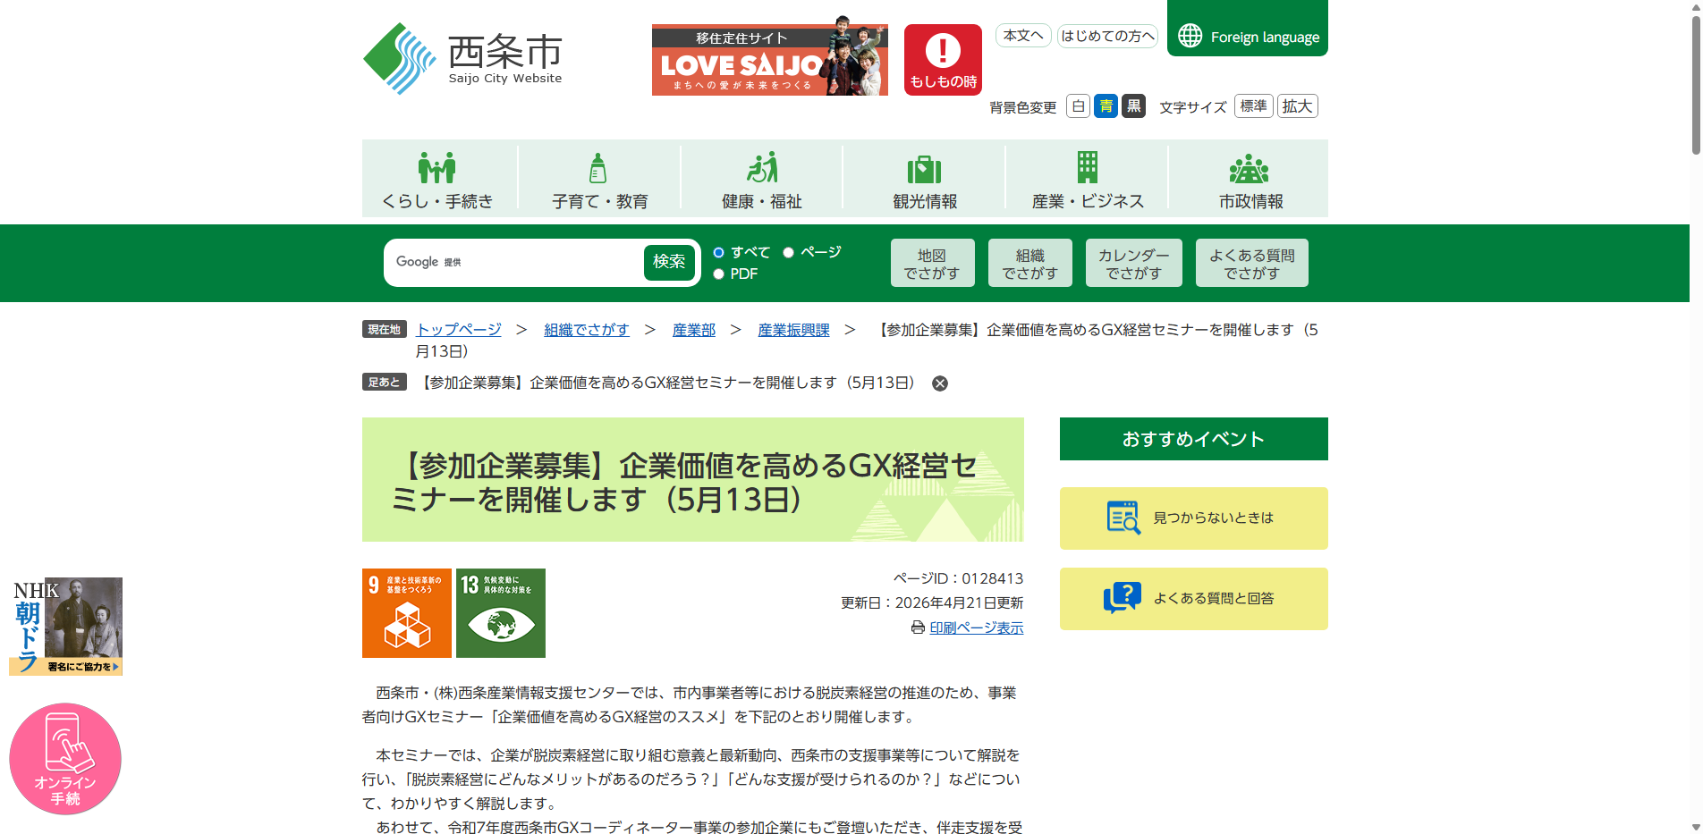Screen dimensions: 1703x834
Task: Open the もしもの時 emergency alert icon
Action: coord(943,60)
